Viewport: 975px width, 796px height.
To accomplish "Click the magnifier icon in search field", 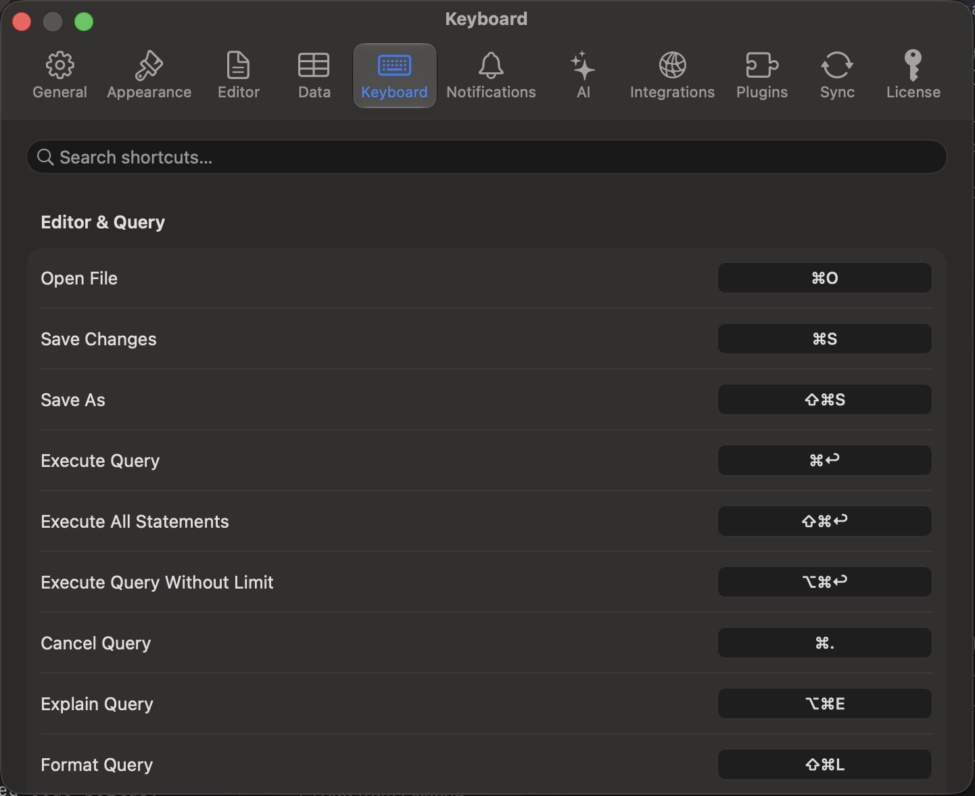I will 45,157.
